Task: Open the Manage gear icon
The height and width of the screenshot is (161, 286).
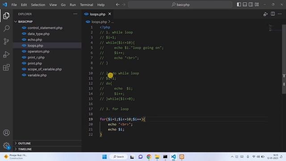Action: 6,146
